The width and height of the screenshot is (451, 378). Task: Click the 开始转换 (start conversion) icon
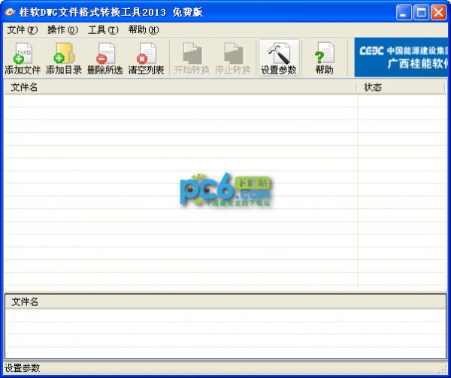(192, 59)
